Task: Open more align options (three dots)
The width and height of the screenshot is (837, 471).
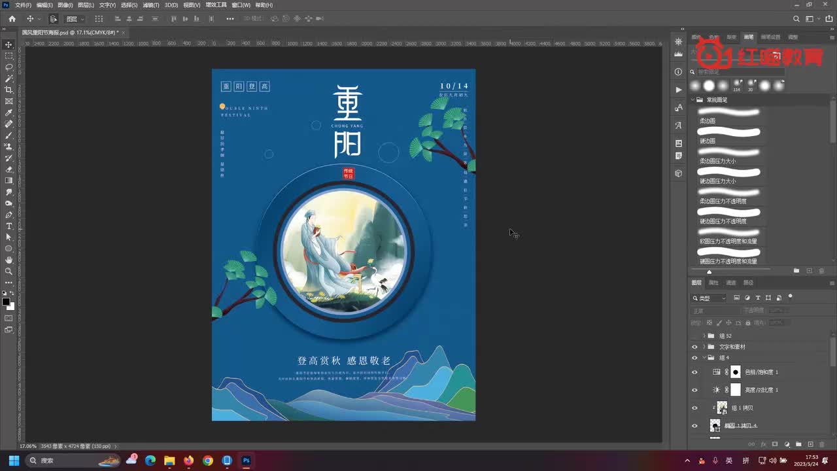Action: 230,19
